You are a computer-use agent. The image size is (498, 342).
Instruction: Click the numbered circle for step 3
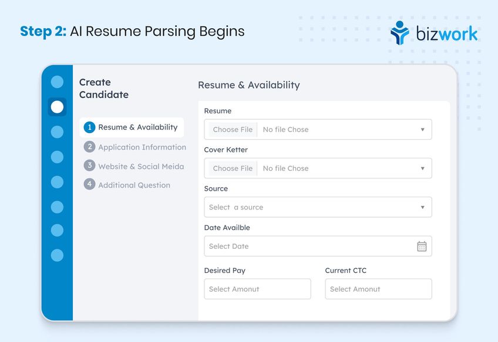pyautogui.click(x=89, y=166)
